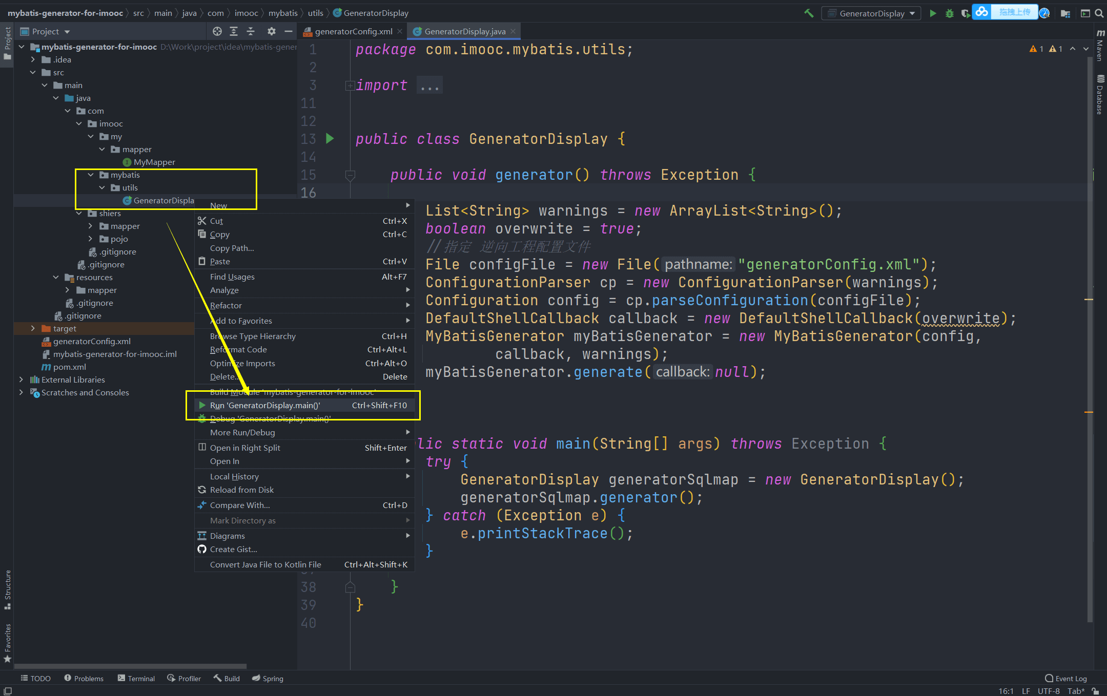This screenshot has height=696, width=1107.
Task: Click Collapse All icon in Project panel
Action: (251, 31)
